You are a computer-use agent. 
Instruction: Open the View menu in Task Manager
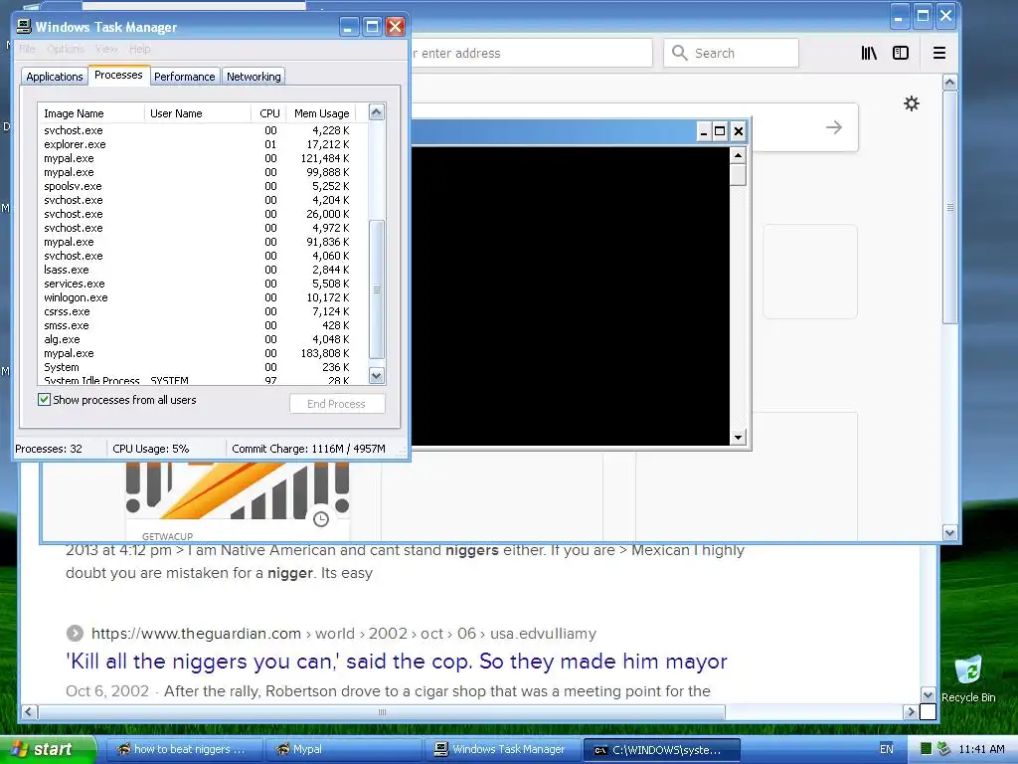pyautogui.click(x=106, y=49)
